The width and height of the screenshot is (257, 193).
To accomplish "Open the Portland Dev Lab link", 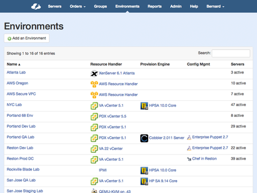I will click(x=21, y=127).
